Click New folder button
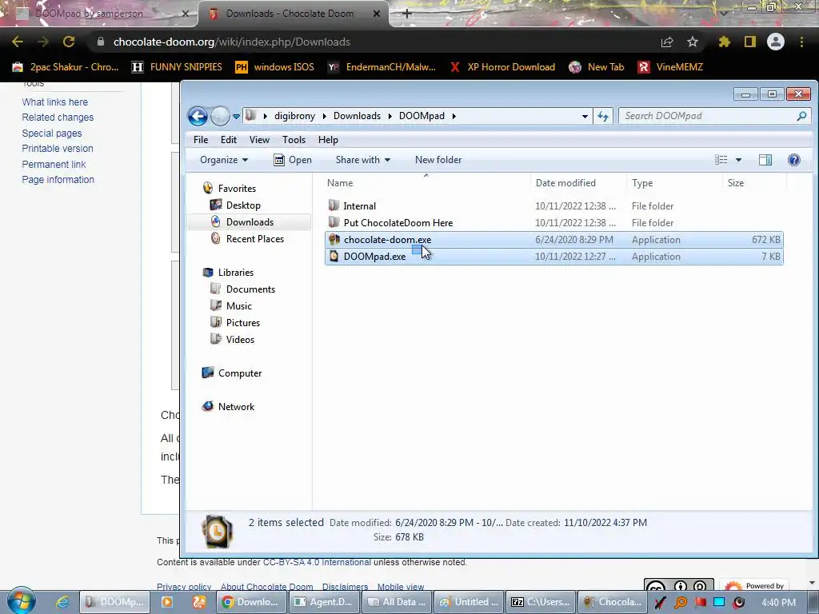The height and width of the screenshot is (614, 819). (x=438, y=160)
